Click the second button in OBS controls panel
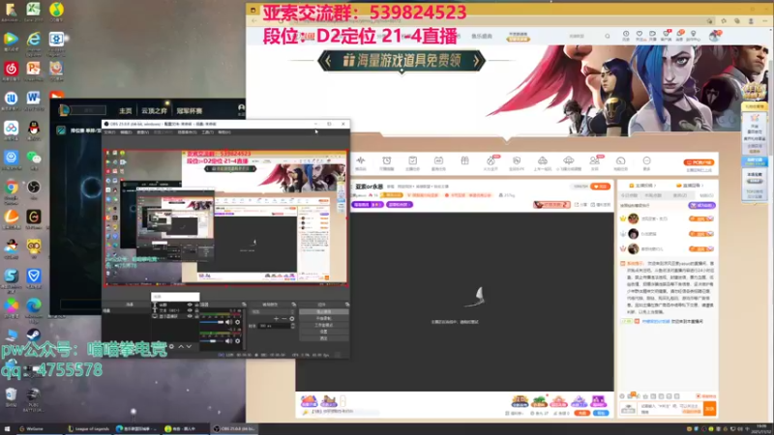The width and height of the screenshot is (774, 435). [324, 319]
